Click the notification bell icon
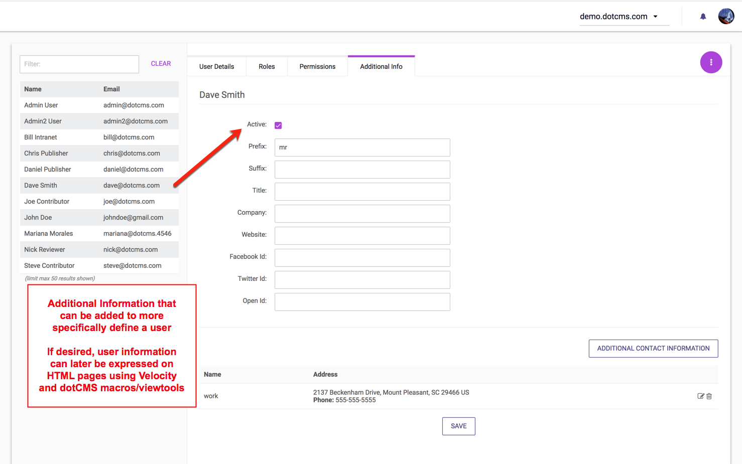 coord(703,17)
